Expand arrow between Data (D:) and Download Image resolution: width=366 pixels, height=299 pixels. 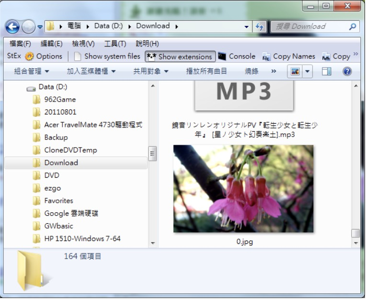coord(129,27)
